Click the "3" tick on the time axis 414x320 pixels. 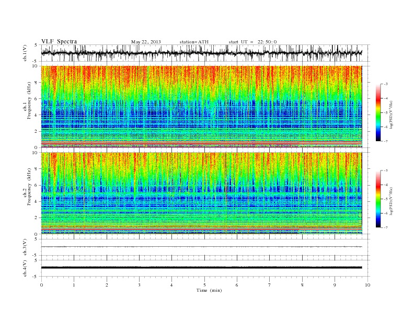click(139, 285)
